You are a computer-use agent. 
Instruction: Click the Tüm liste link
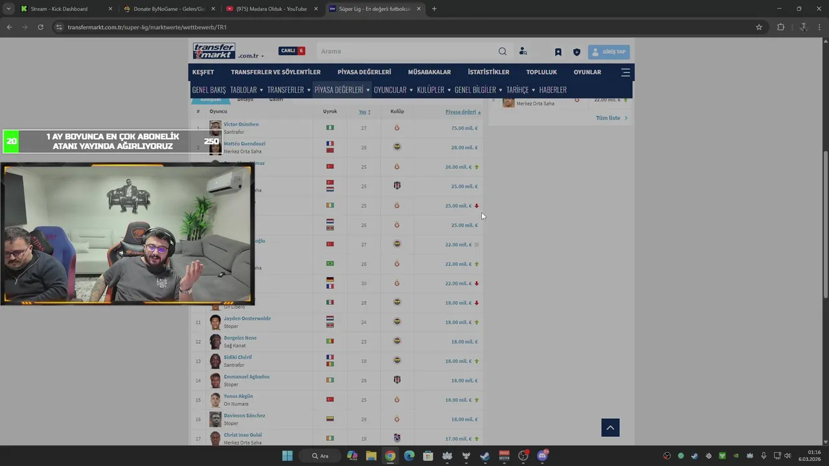(x=611, y=118)
